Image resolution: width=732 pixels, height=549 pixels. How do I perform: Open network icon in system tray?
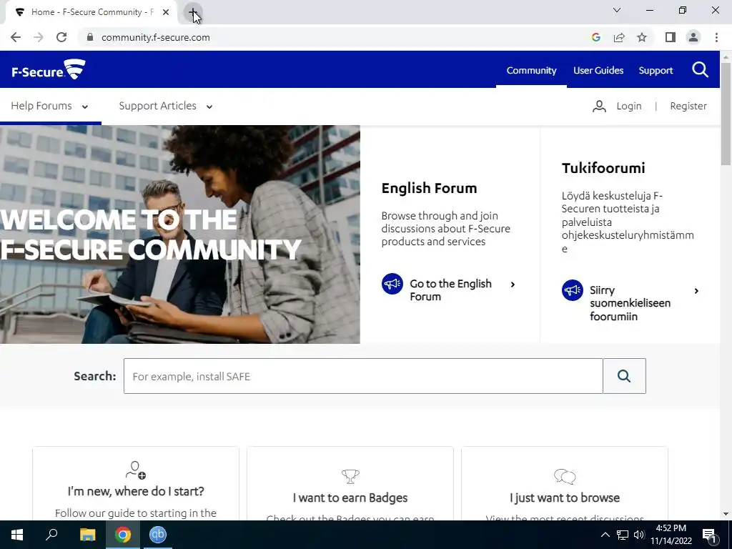point(623,535)
